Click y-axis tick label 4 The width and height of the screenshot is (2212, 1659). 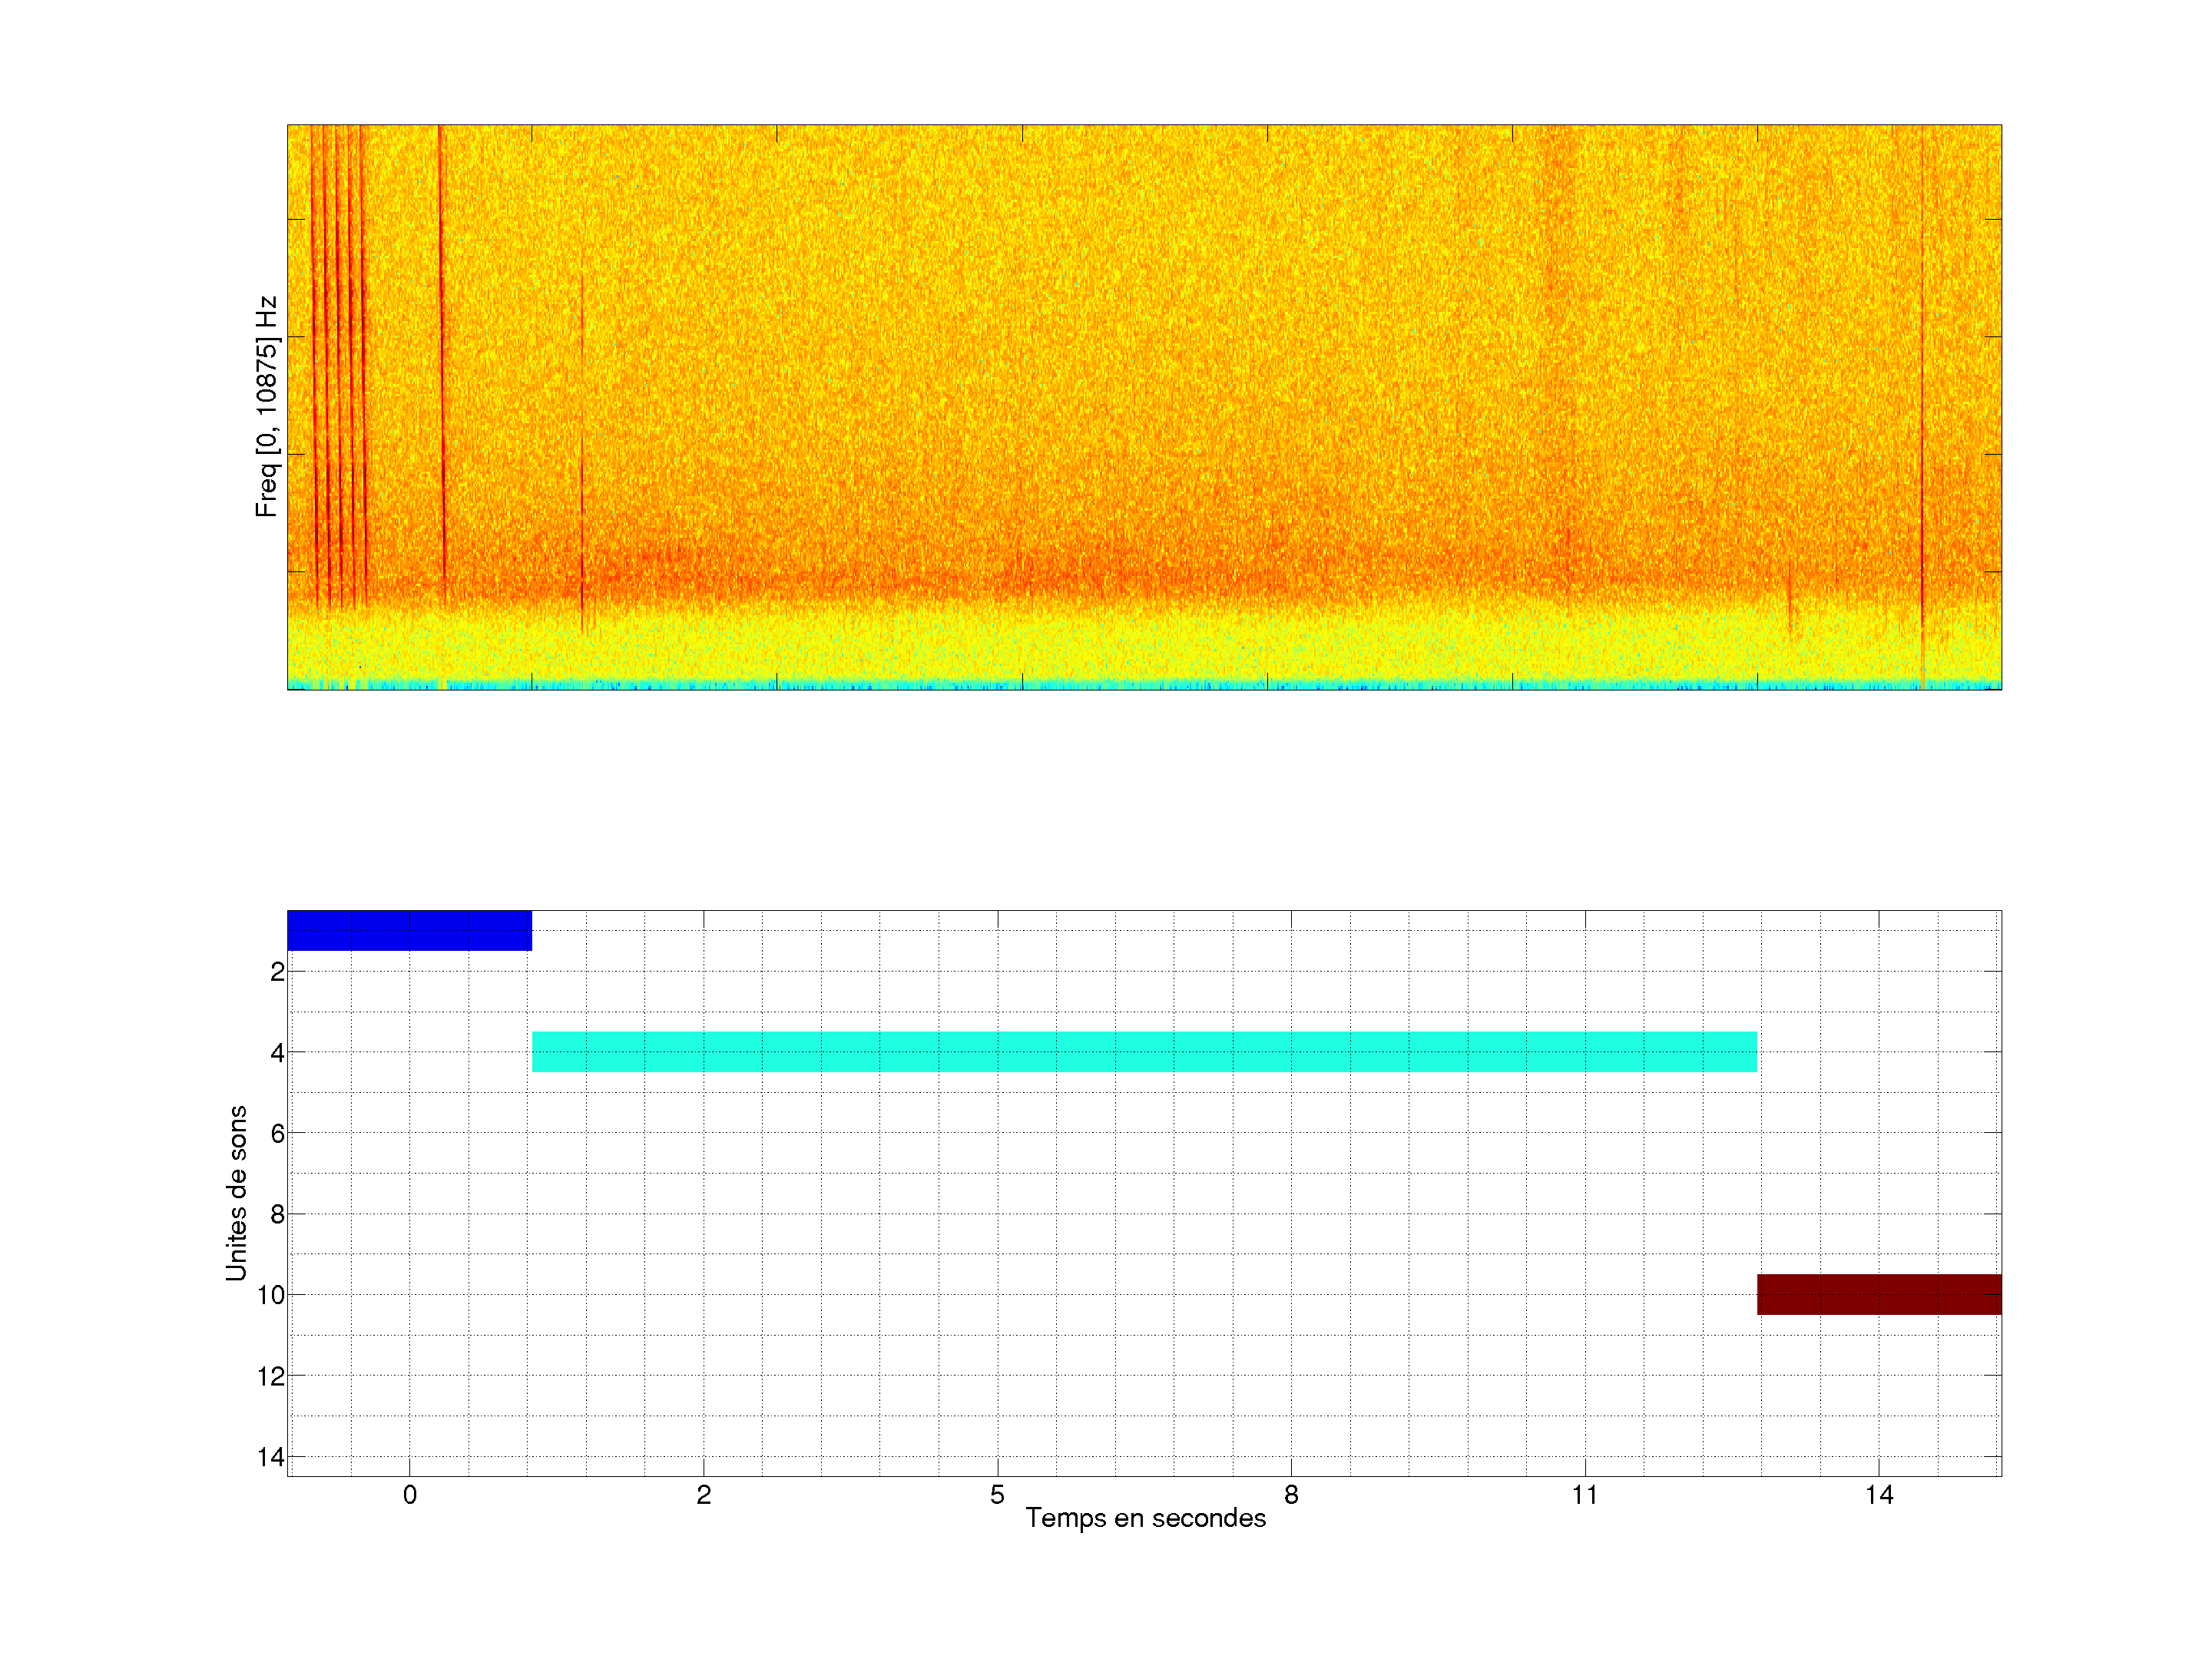[x=277, y=1053]
